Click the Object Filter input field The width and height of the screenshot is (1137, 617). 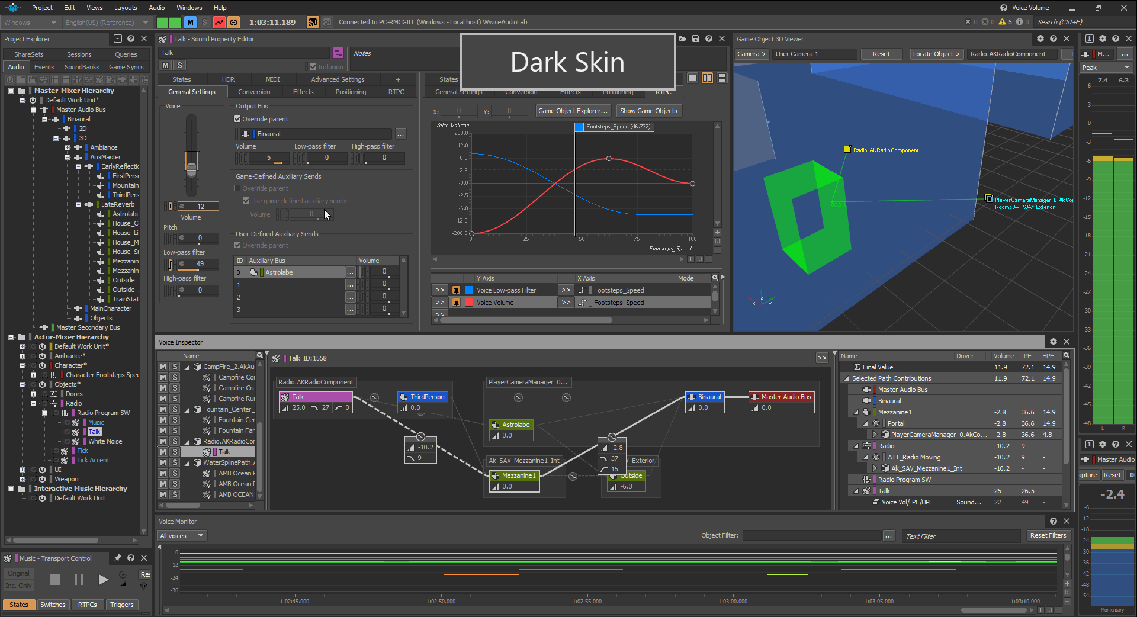[811, 535]
